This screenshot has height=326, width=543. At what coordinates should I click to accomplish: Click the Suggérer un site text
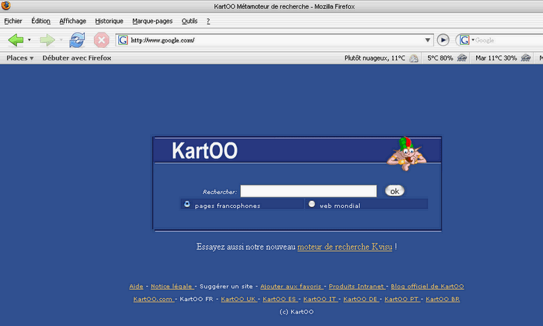[x=226, y=286]
